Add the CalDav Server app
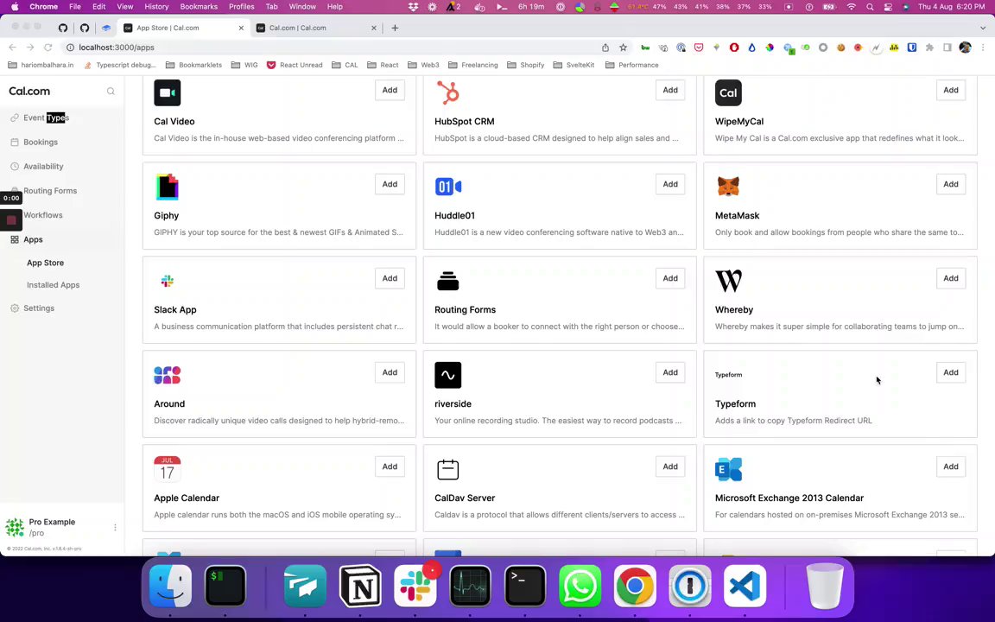 tap(670, 466)
